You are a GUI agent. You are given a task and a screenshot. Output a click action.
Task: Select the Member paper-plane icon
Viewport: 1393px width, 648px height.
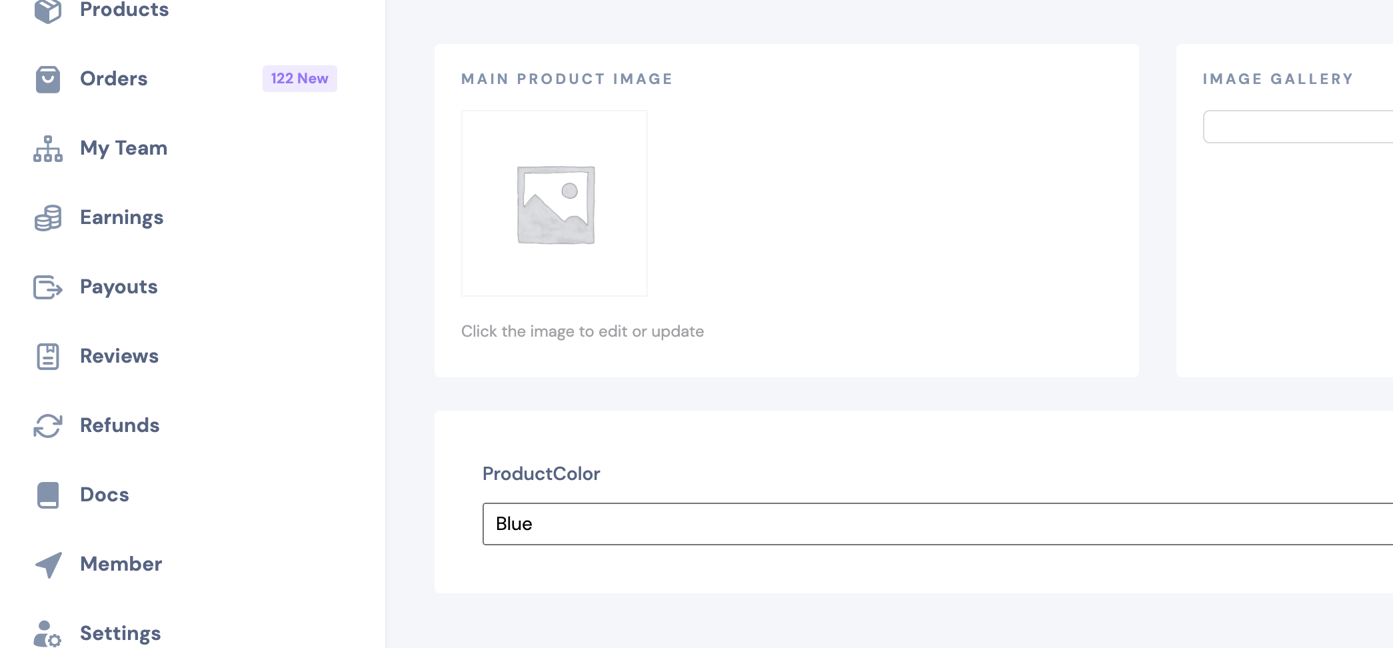click(x=47, y=564)
